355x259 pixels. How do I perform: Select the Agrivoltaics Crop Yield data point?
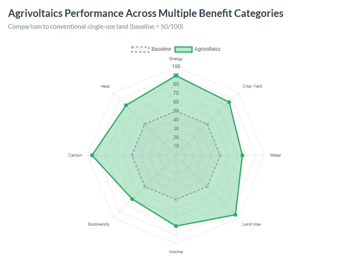pos(229,102)
